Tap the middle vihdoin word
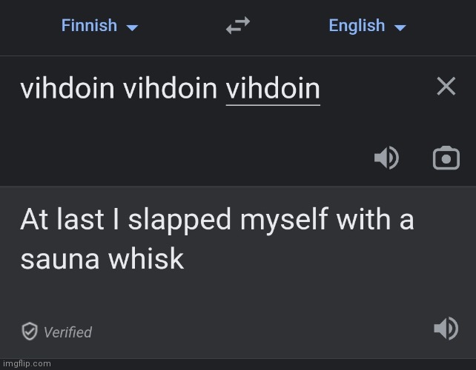Viewport: 476px width, 370px height. tap(170, 89)
